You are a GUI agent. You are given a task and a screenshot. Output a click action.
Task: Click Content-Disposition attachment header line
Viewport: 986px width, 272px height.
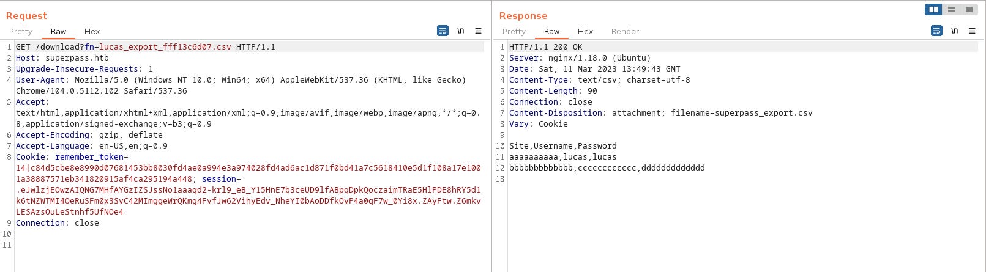[661, 113]
